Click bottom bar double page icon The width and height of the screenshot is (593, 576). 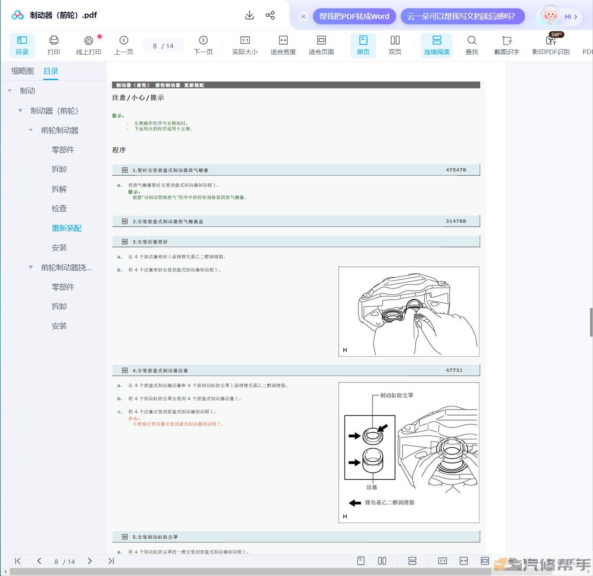point(382,561)
